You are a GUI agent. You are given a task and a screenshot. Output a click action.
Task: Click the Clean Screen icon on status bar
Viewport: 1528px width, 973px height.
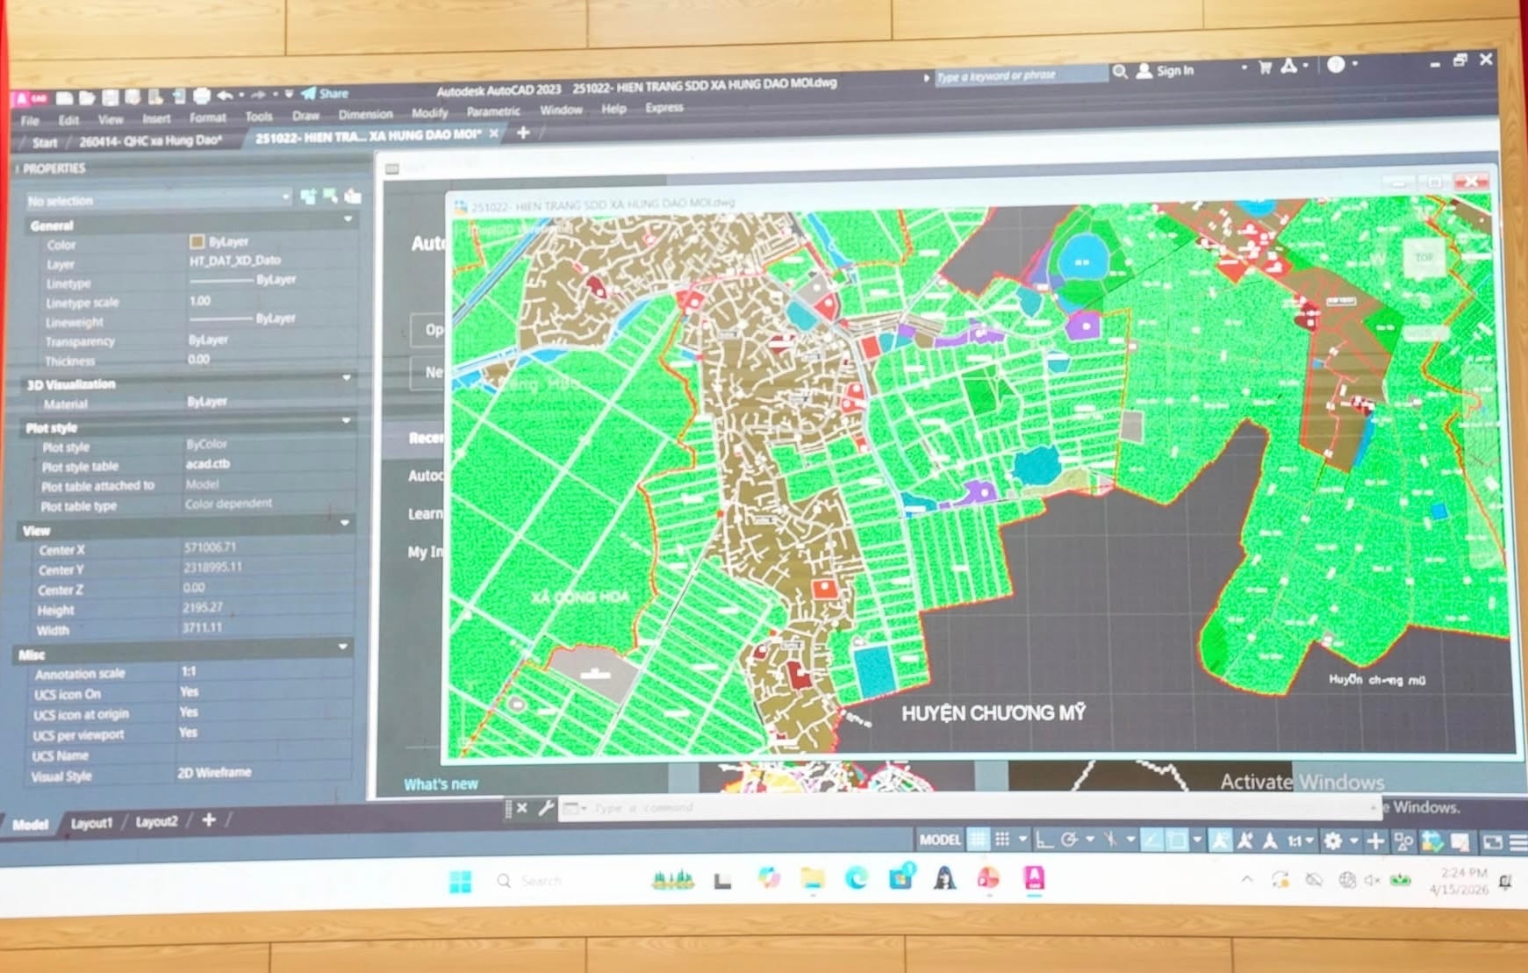pos(1492,842)
